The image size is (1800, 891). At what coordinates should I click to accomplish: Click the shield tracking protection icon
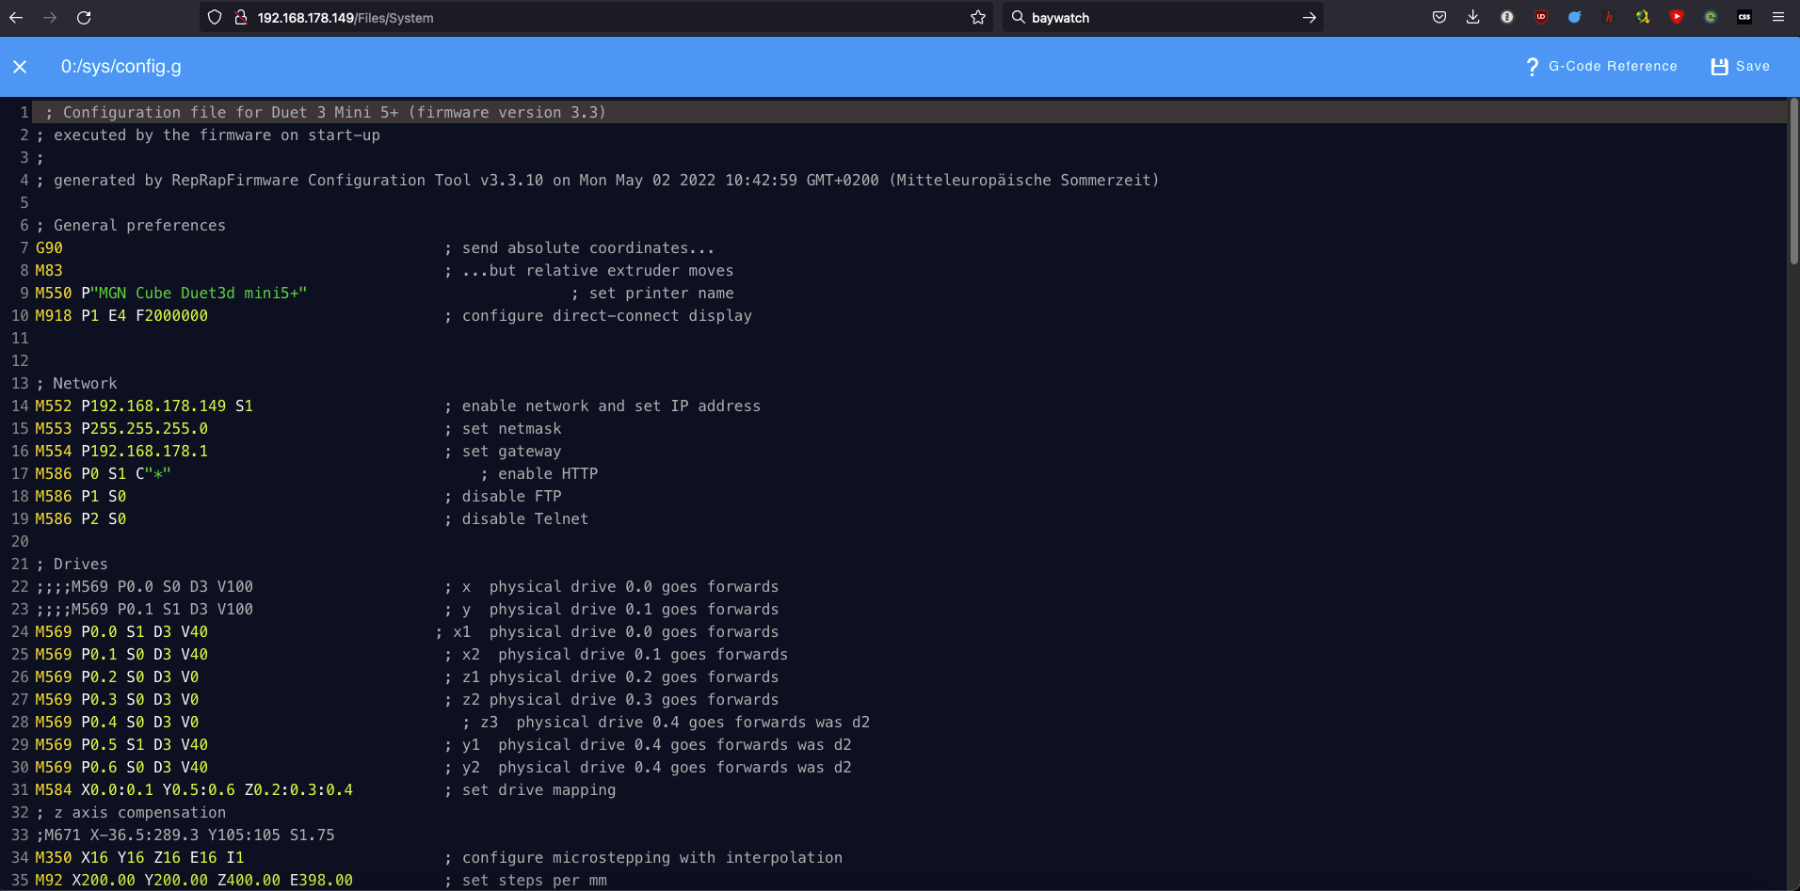click(215, 18)
